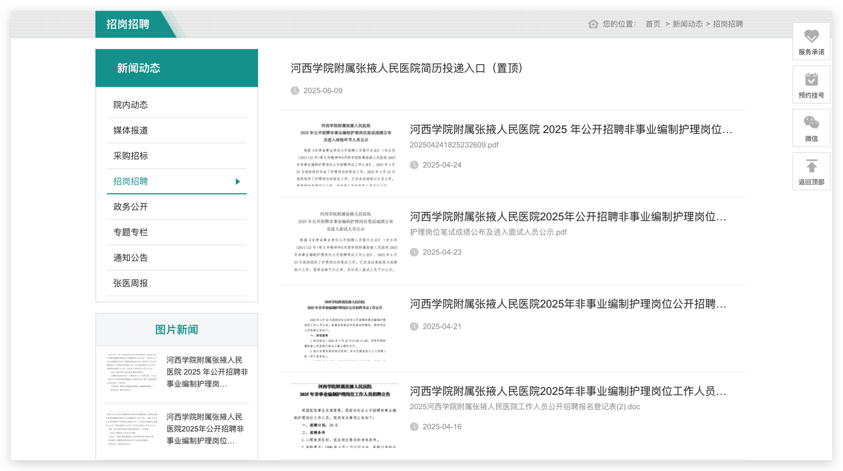Click the 返回顶部 arrow icon
The height and width of the screenshot is (471, 843).
pyautogui.click(x=811, y=166)
